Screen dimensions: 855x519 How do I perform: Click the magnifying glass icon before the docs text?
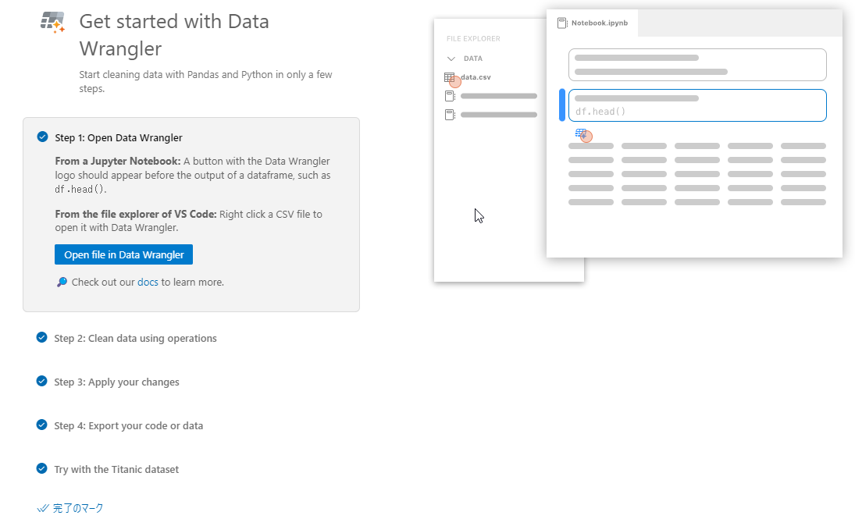pos(60,282)
